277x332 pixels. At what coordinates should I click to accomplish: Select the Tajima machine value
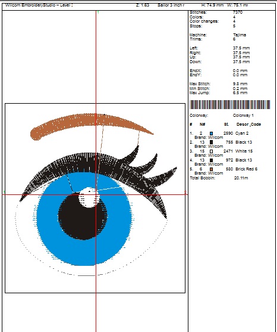[x=240, y=35]
